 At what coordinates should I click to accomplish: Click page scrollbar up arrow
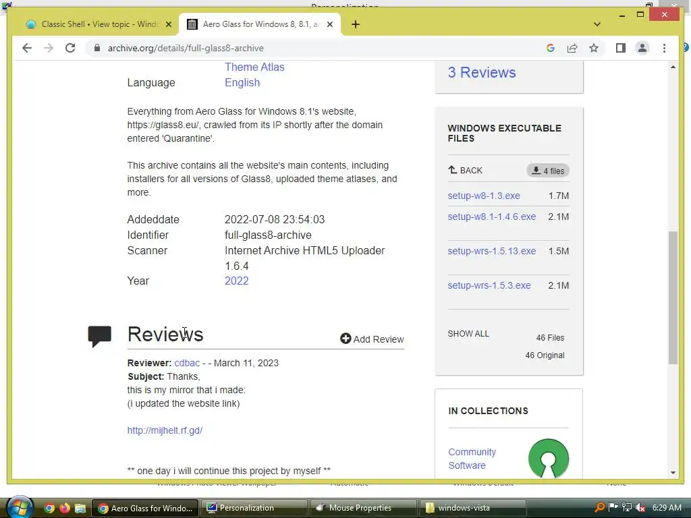673,67
